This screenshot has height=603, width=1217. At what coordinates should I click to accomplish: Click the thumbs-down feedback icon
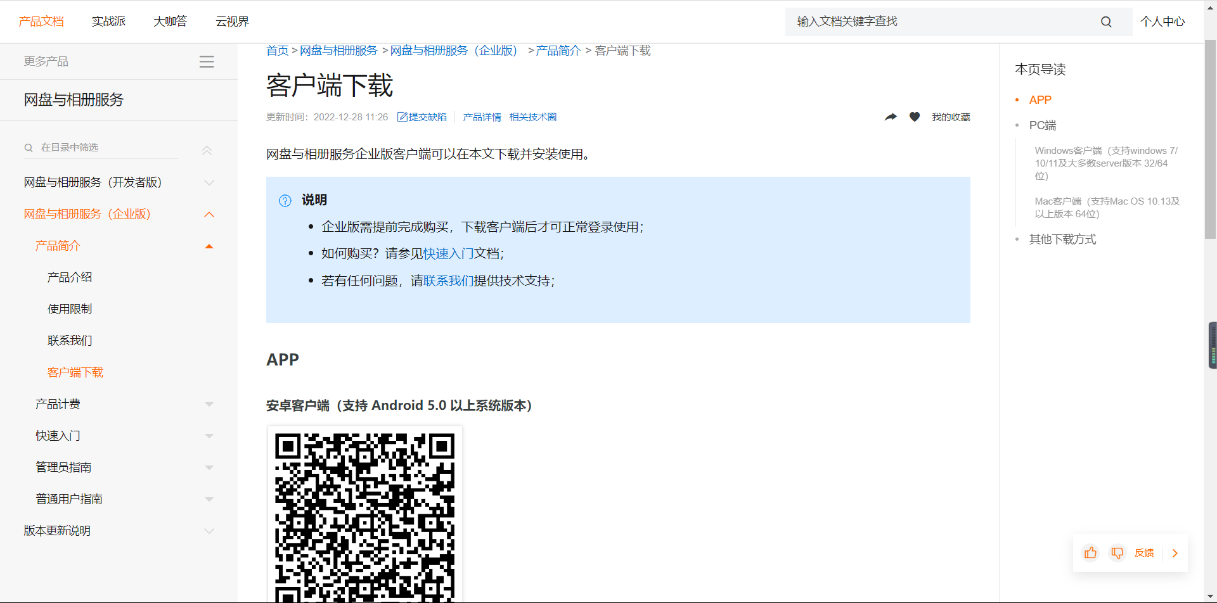[x=1117, y=553]
